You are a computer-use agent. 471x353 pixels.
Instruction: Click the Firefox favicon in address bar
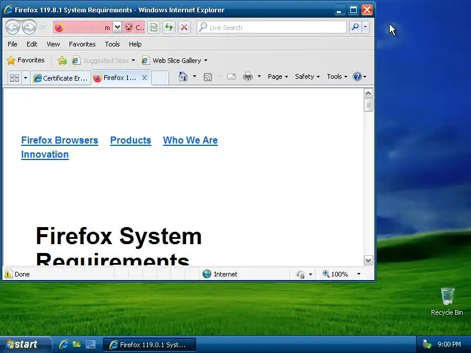pos(59,28)
